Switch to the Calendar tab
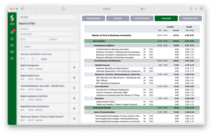This screenshot has height=135, width=213. tap(118, 18)
